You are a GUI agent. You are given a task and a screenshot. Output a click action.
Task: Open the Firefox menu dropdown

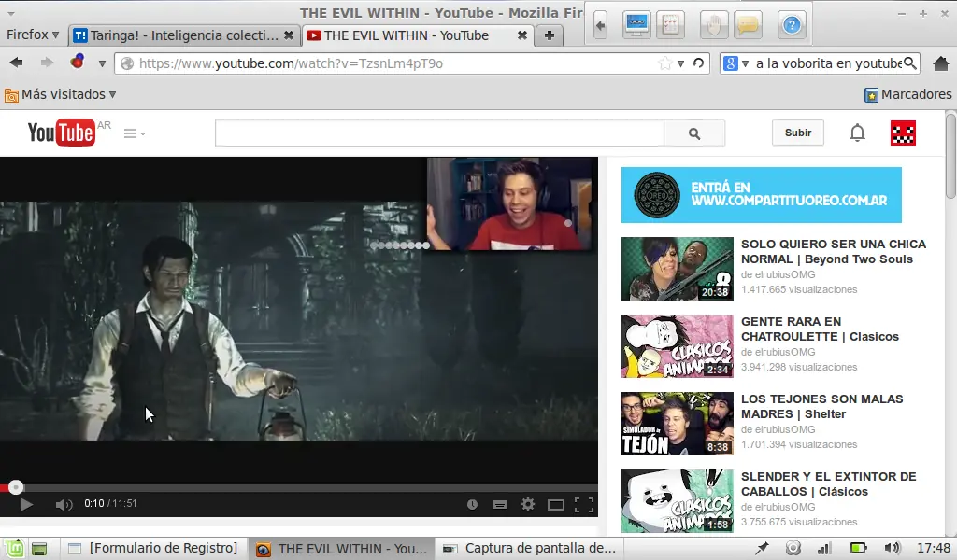33,35
